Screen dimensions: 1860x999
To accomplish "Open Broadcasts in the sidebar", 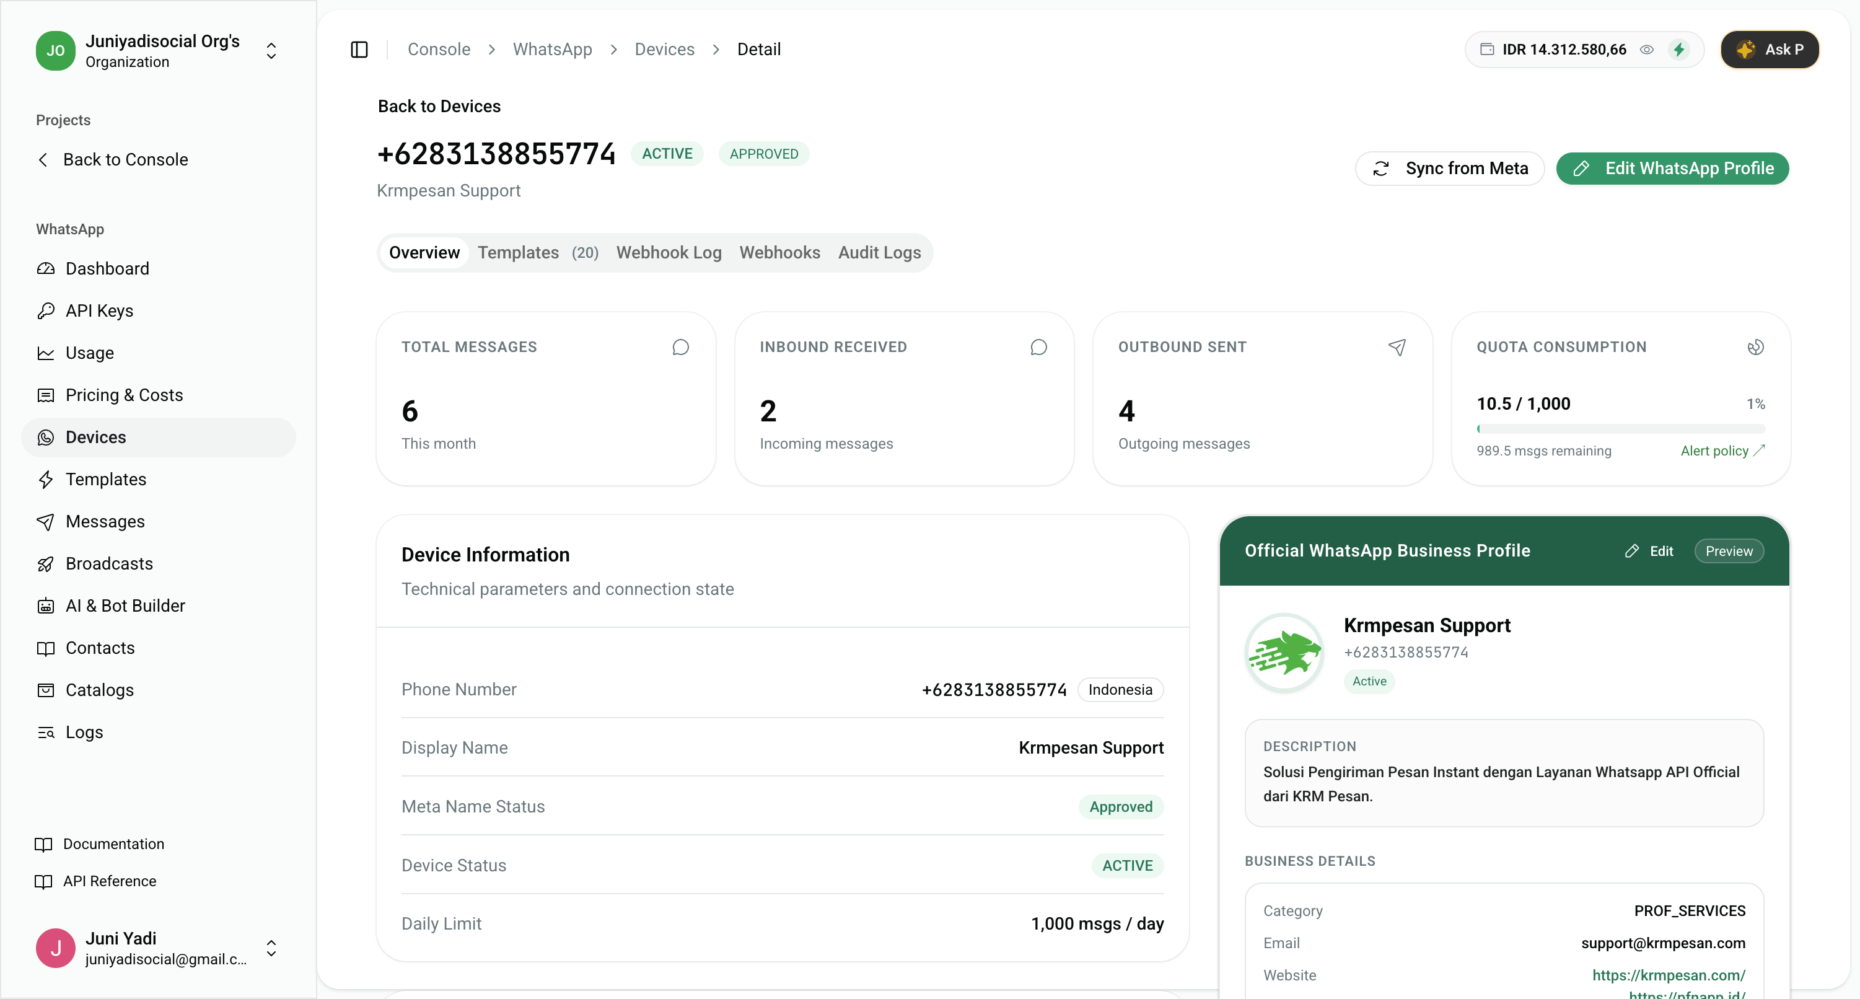I will coord(158,563).
